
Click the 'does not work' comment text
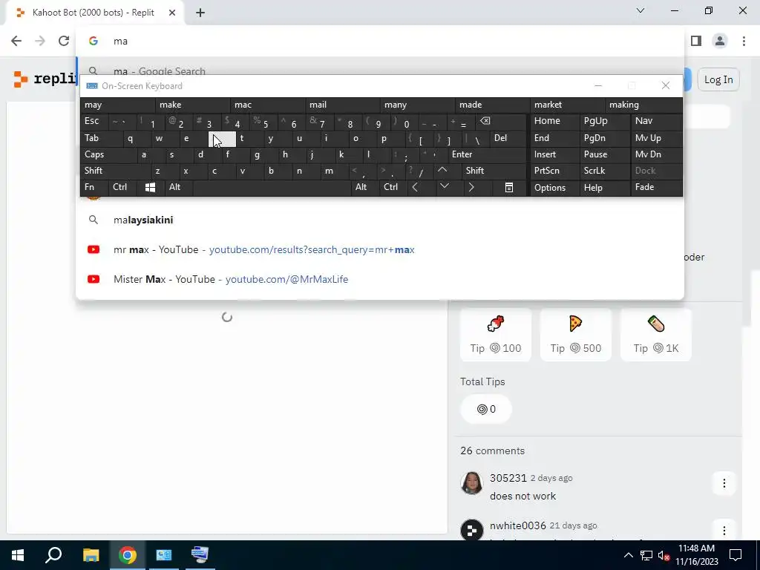click(x=522, y=496)
